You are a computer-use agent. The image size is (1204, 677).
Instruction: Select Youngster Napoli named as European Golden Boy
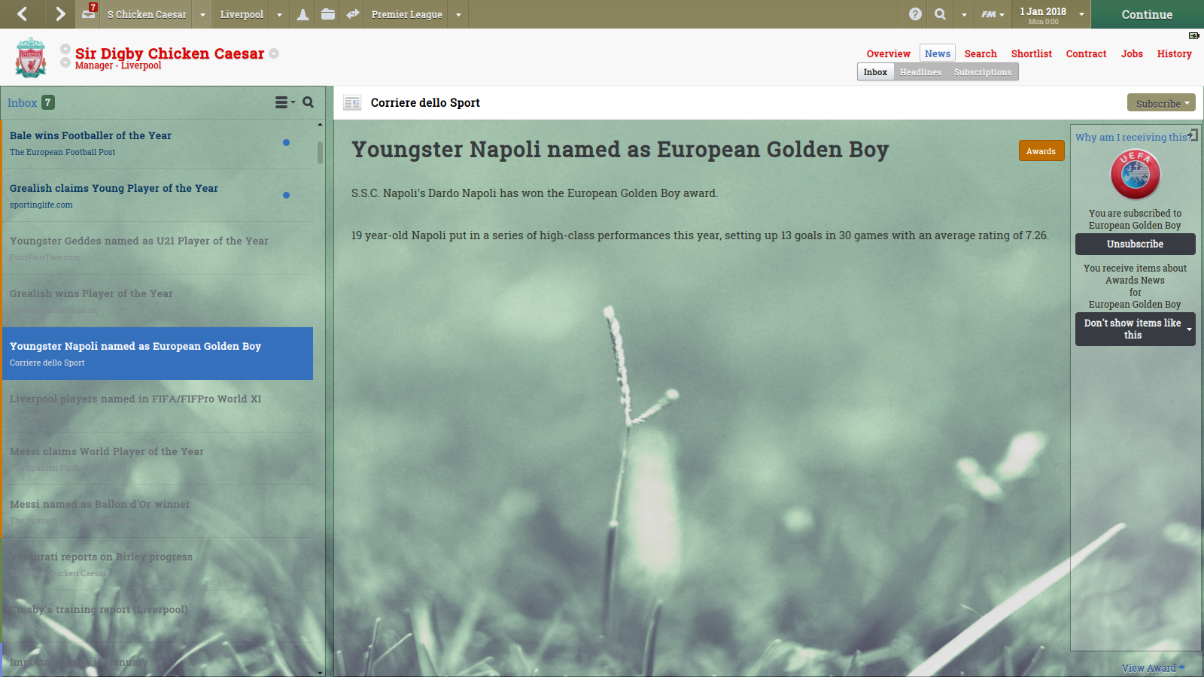[158, 354]
